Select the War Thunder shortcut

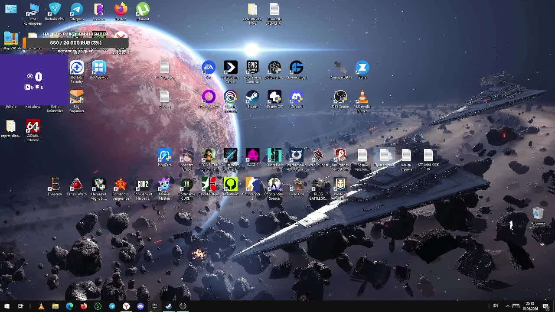pos(318,158)
